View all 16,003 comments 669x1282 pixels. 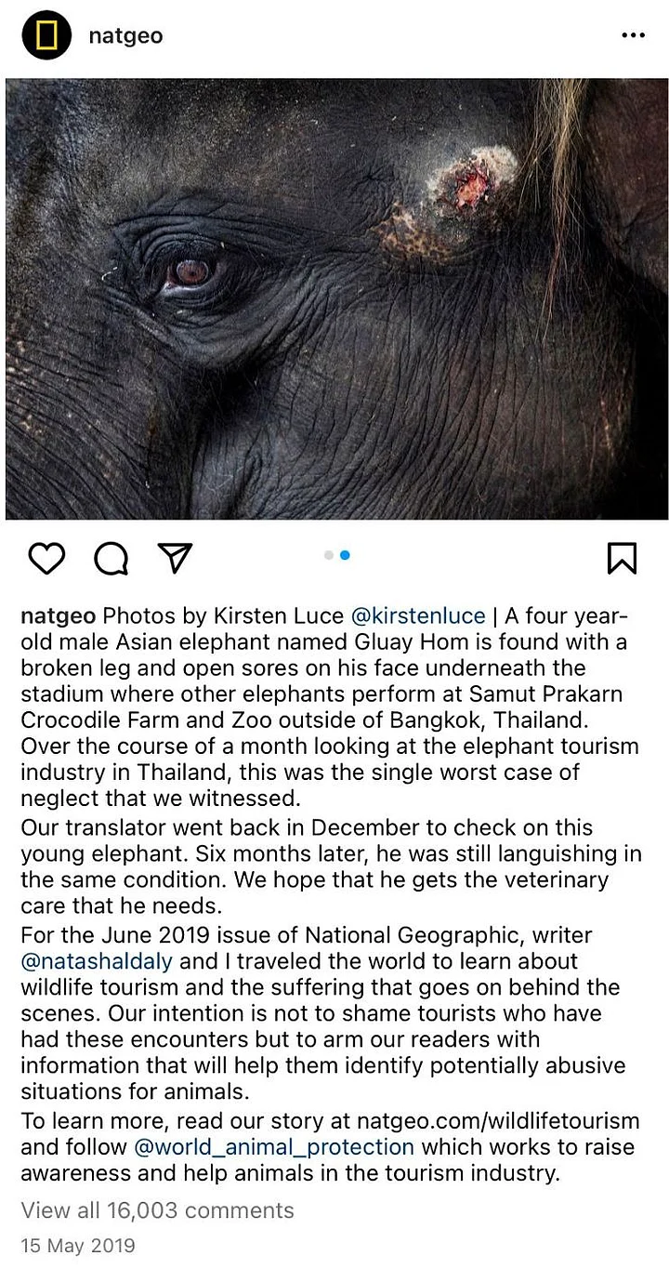[157, 1209]
